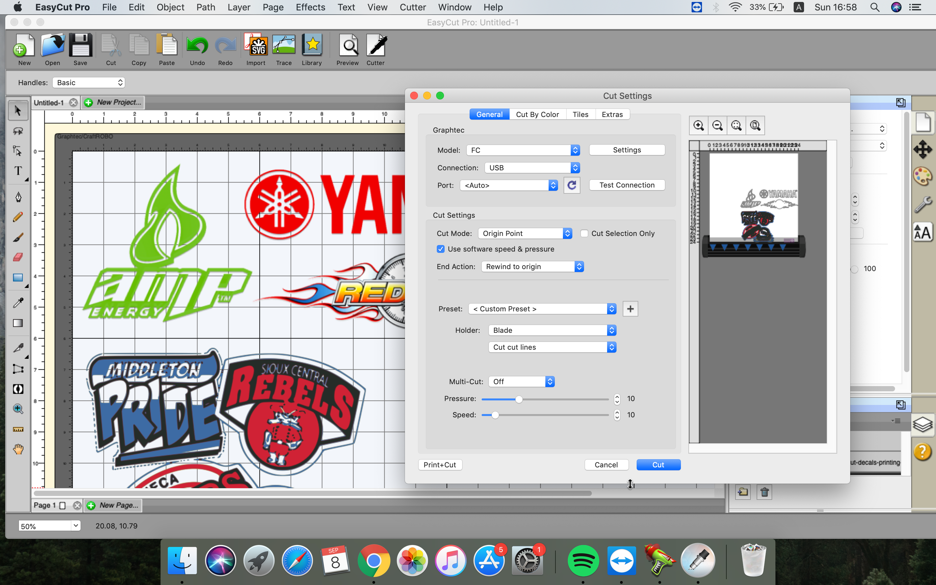Click the Test Connection button
This screenshot has width=936, height=585.
click(x=627, y=185)
